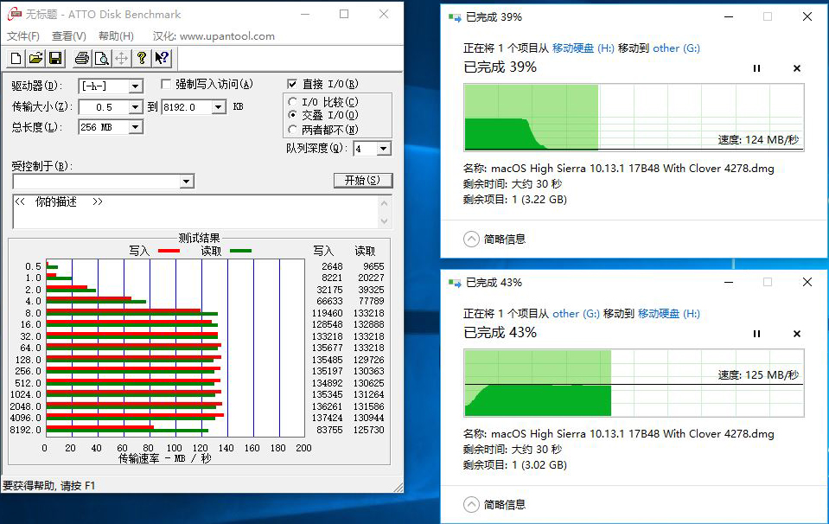The image size is (829, 524).
Task: Click the description text box
Action: click(195, 212)
